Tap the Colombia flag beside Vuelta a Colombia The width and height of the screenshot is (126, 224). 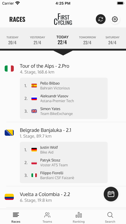click(x=9, y=197)
